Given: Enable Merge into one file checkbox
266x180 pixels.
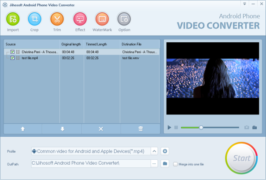Looking at the screenshot, I should (x=176, y=164).
